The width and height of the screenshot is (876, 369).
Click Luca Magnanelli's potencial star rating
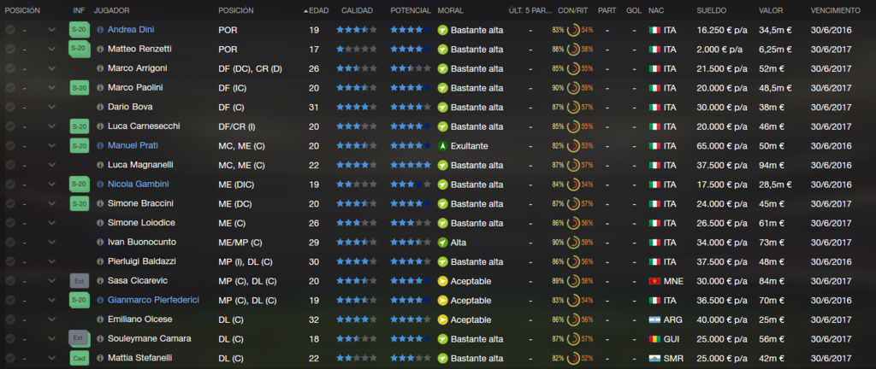pyautogui.click(x=411, y=165)
